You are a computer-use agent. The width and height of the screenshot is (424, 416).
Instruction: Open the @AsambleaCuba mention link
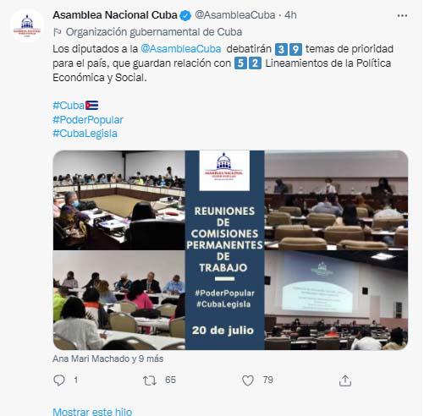(181, 49)
